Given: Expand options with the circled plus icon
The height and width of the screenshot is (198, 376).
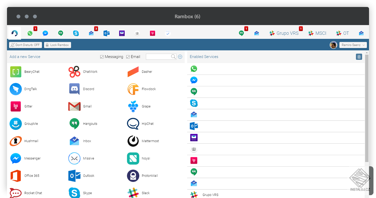Looking at the screenshot, I should [180, 56].
